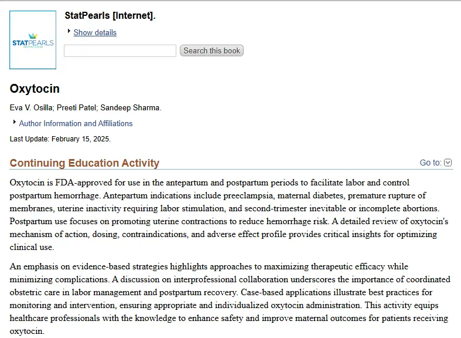The width and height of the screenshot is (461, 338).
Task: Click the STATPEARLS wordmark on the cover
Action: pos(33,43)
